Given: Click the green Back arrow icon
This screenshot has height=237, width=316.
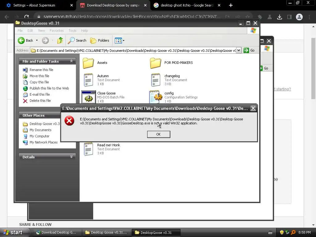Looking at the screenshot, I should click(x=21, y=40).
